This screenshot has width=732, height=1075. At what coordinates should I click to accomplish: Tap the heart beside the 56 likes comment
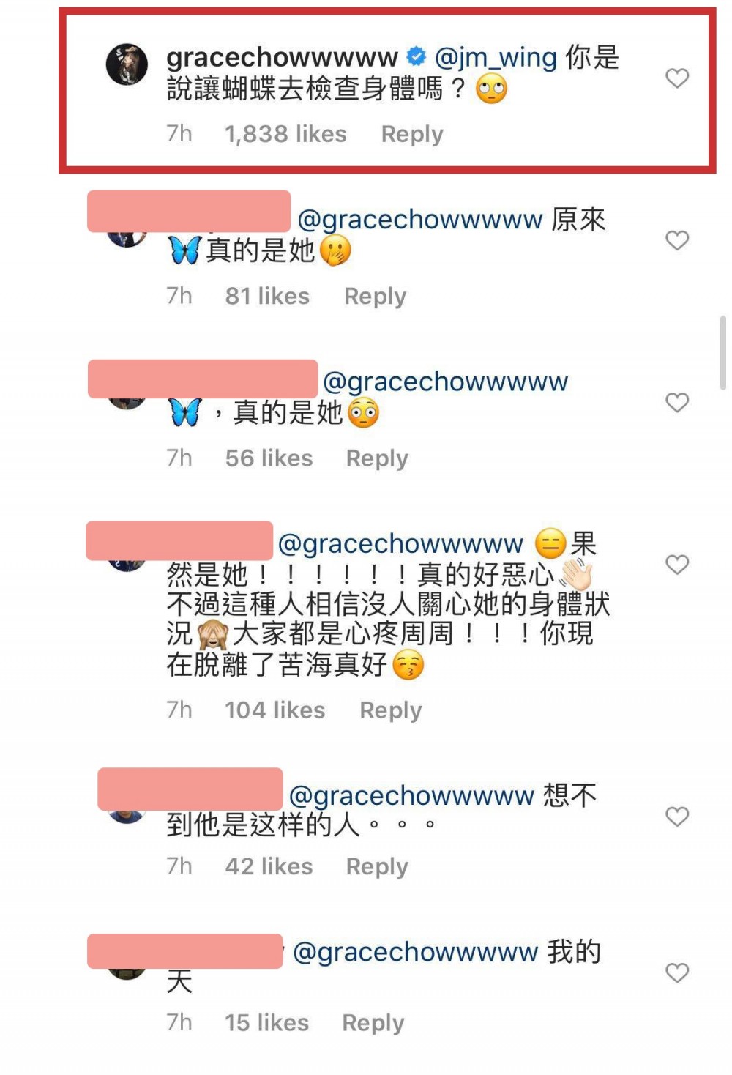pyautogui.click(x=677, y=402)
